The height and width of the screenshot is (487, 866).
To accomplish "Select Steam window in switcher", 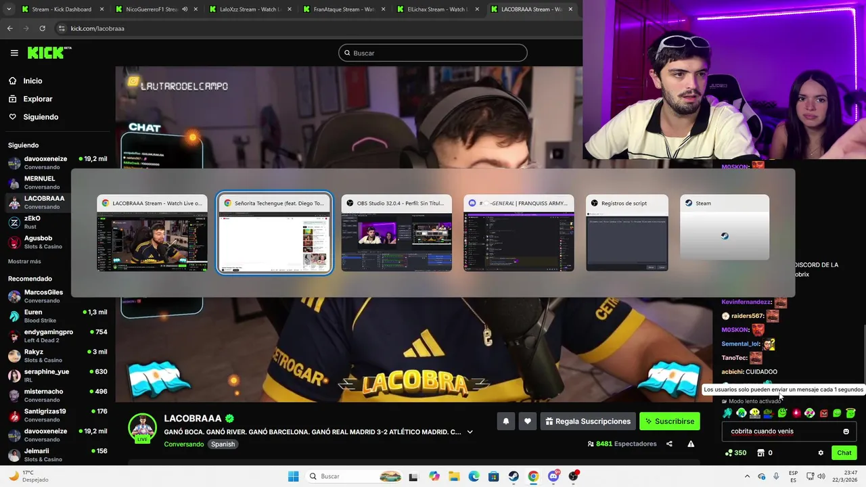I will click(725, 228).
